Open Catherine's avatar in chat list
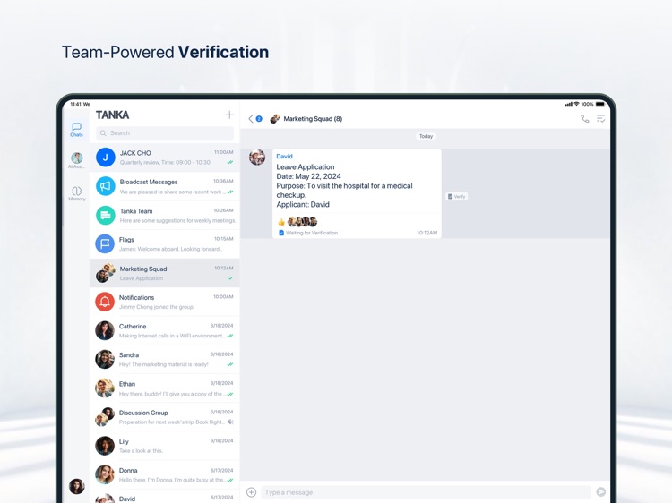672x503 pixels. click(x=105, y=330)
